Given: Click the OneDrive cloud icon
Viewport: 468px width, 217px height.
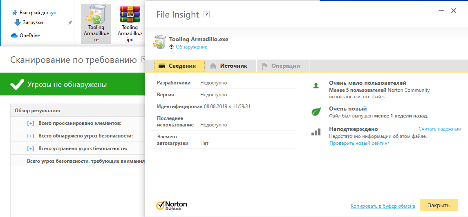Looking at the screenshot, I should click(14, 35).
